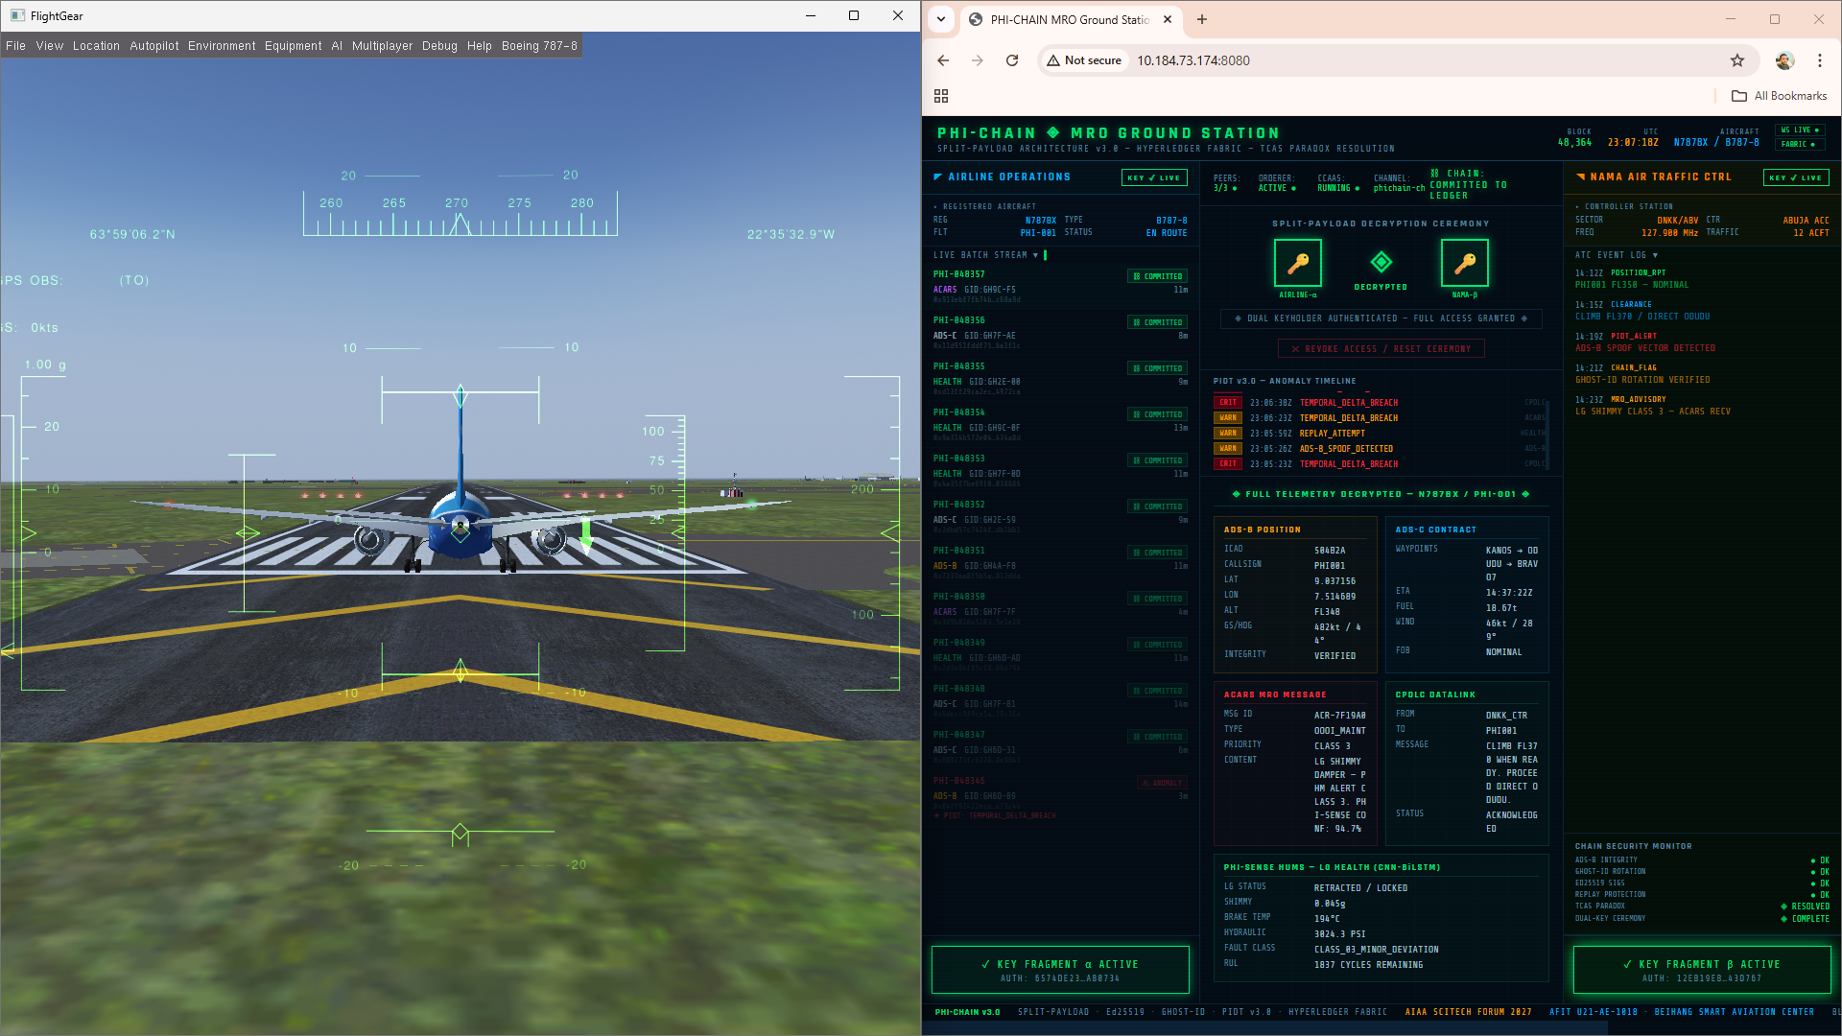The image size is (1842, 1036).
Task: Click the DECRYPTED diamond icon
Action: pos(1381,262)
